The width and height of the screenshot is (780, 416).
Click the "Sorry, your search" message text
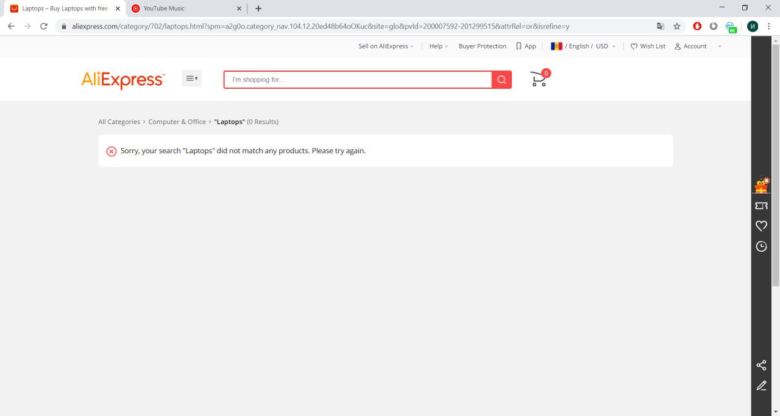(x=243, y=151)
